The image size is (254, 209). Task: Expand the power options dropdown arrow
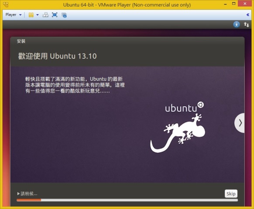pos(38,15)
